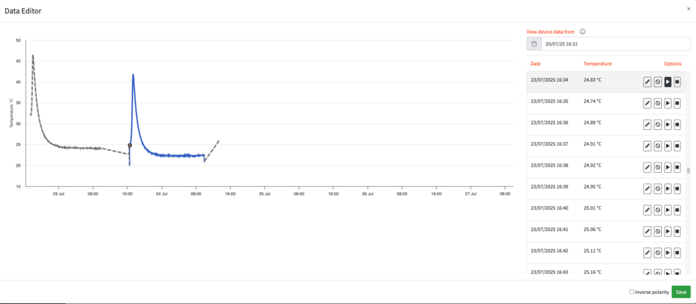Click the Temperature column header

pyautogui.click(x=597, y=64)
